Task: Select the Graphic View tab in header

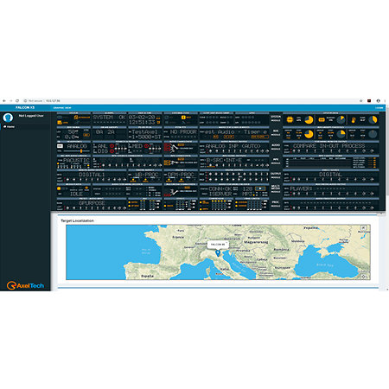Action: (62, 108)
